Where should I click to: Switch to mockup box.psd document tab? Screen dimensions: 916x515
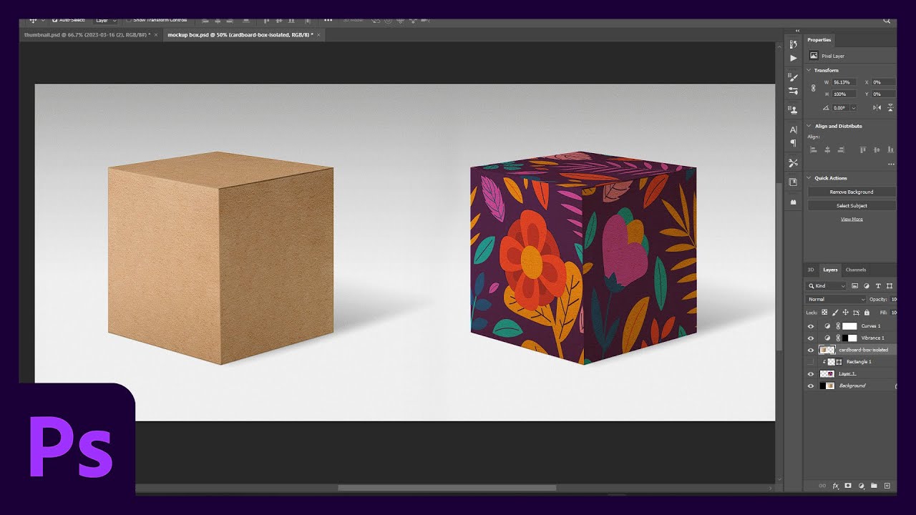[243, 34]
